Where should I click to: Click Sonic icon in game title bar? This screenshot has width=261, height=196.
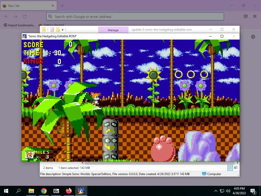click(24, 36)
